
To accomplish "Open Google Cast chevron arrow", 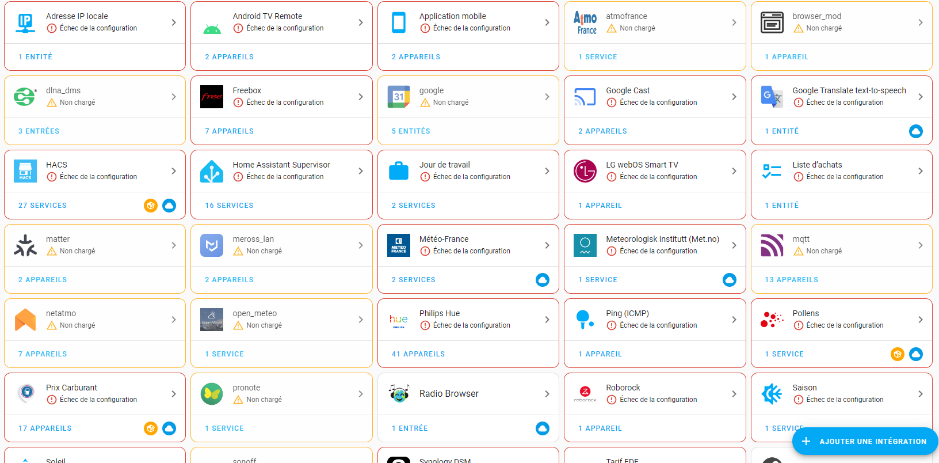I will click(734, 97).
